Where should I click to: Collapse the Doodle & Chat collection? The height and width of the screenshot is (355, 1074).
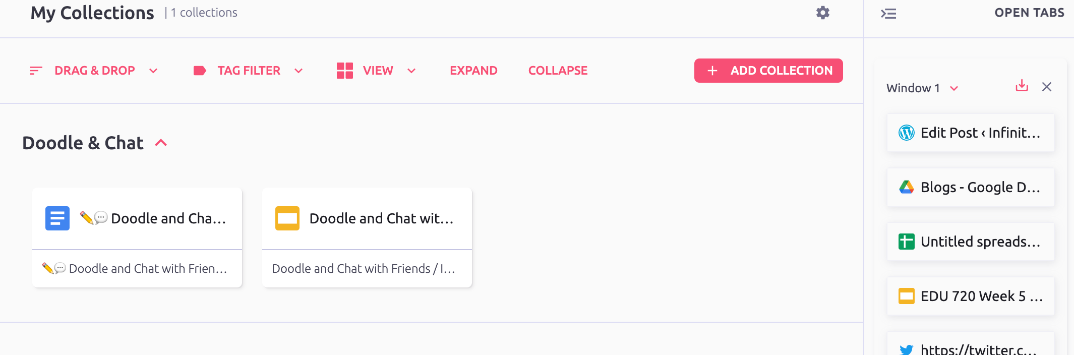pos(161,143)
